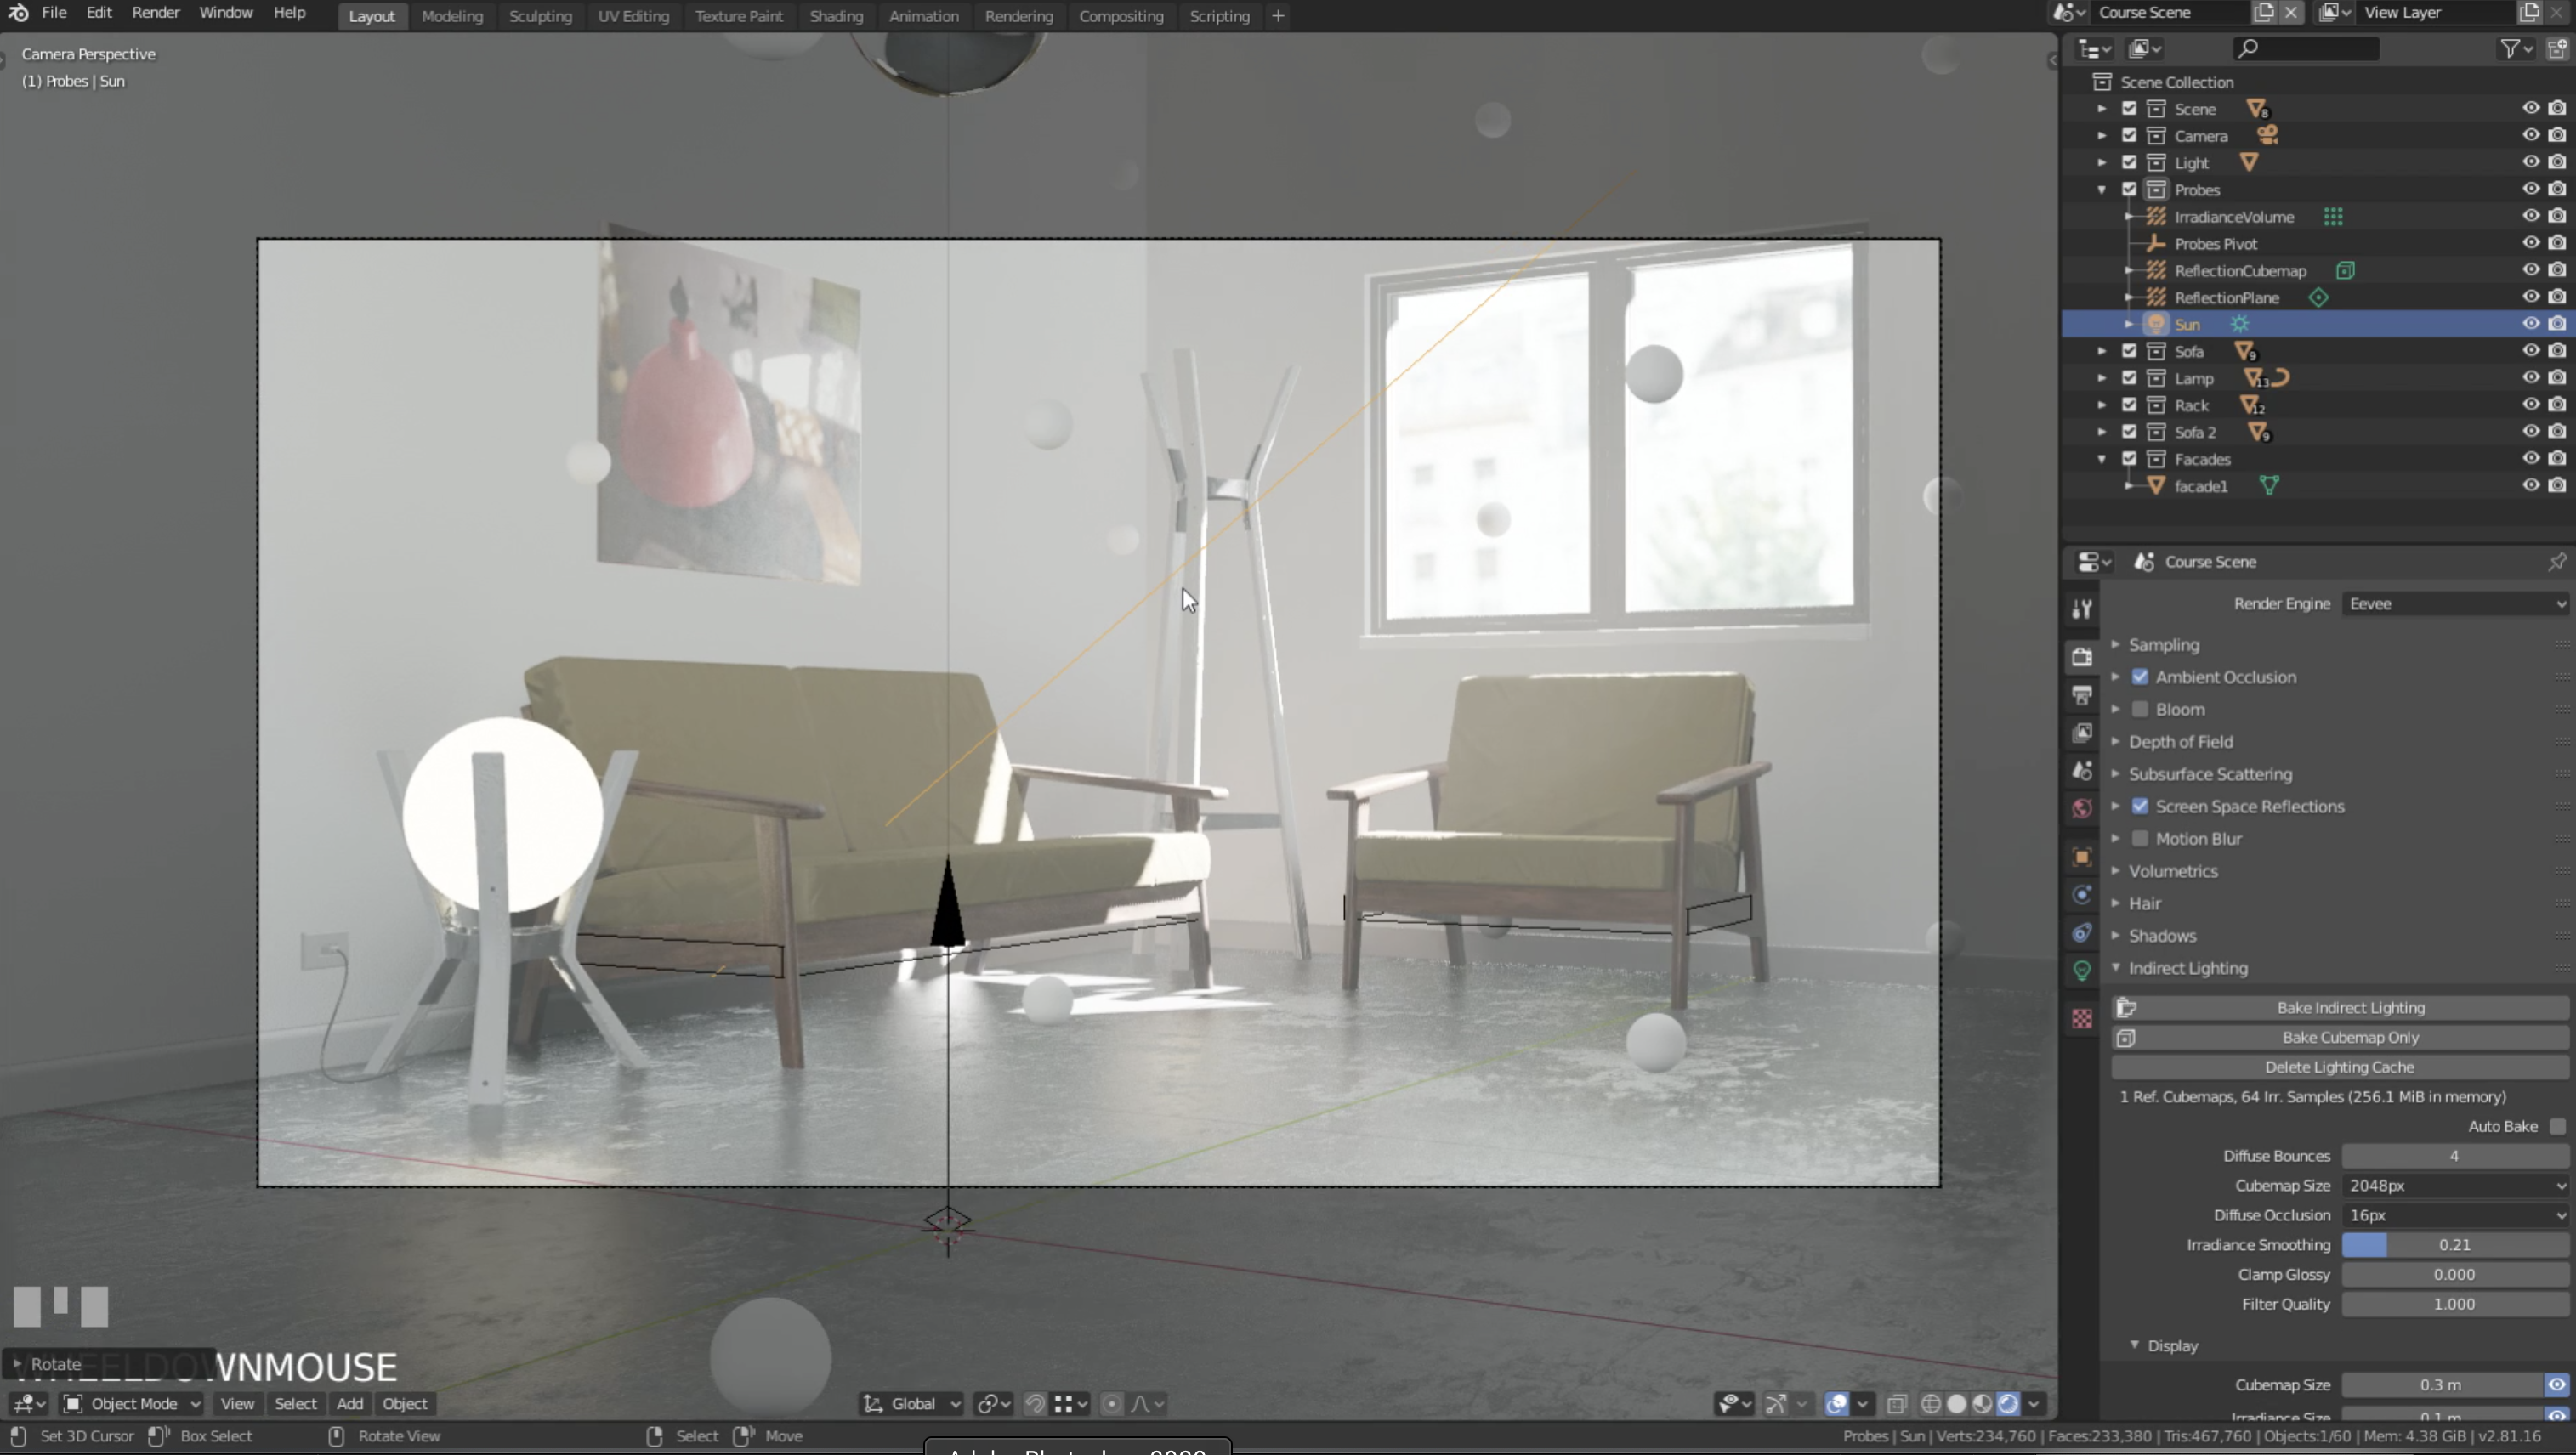Disable the Ambient Occlusion checkbox
This screenshot has width=2576, height=1455.
pyautogui.click(x=2140, y=677)
